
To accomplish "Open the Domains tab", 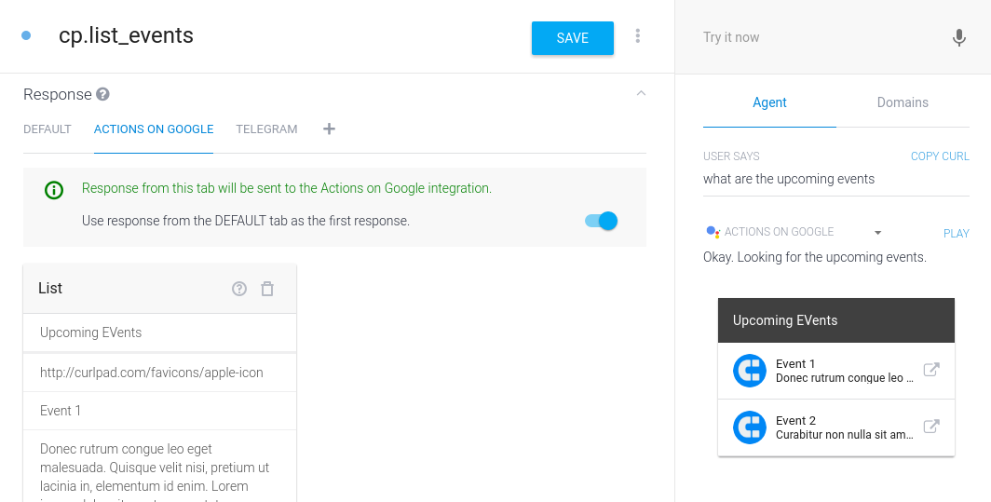I will tap(903, 102).
